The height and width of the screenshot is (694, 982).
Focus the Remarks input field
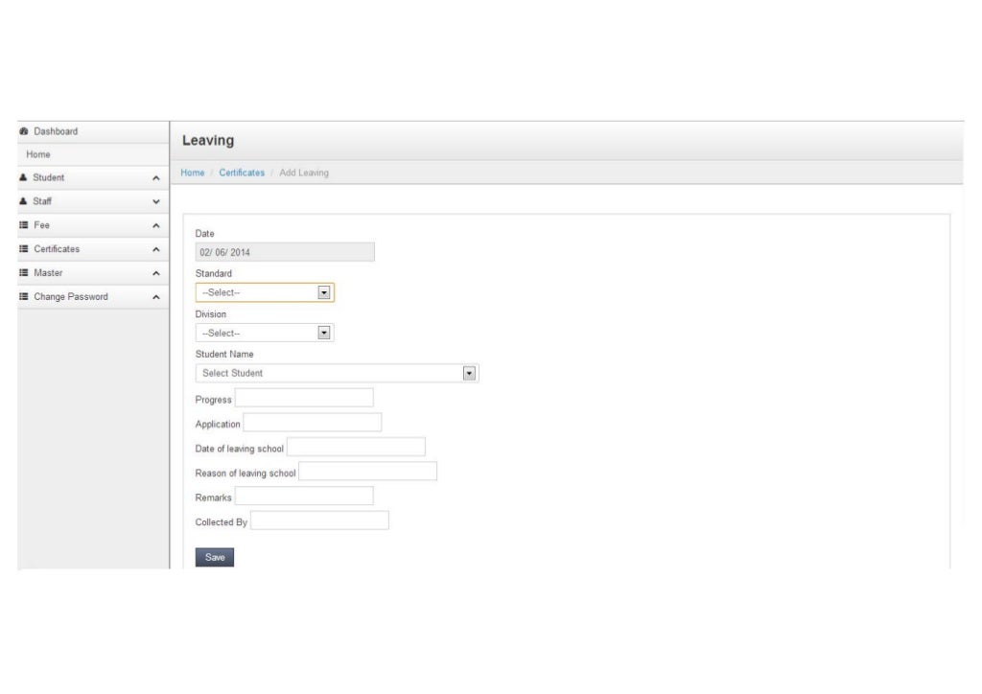tap(304, 496)
